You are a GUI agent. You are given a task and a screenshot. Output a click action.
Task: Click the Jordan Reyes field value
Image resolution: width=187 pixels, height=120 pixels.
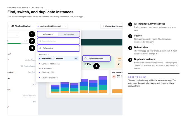click(x=30, y=60)
